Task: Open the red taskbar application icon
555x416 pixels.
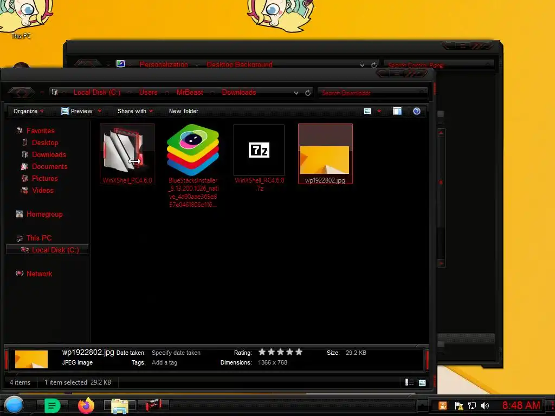Action: [x=153, y=405]
